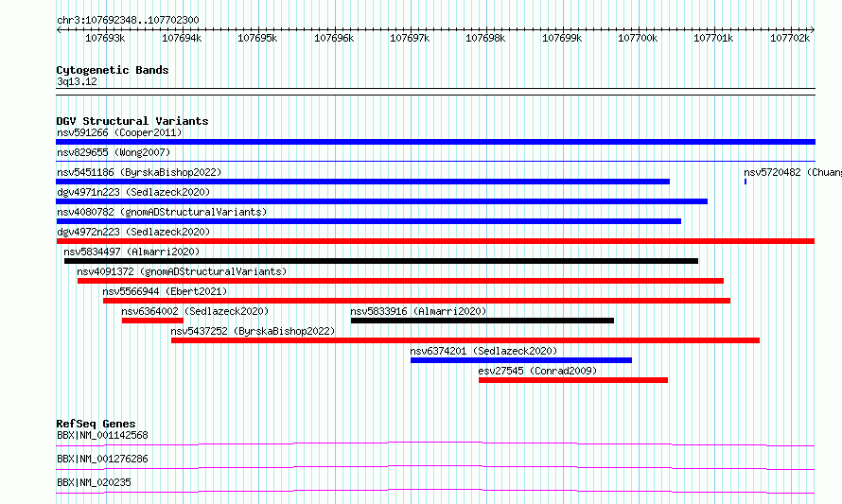Open the nsv5437252 (ByrskaBishop2022) label
842x504 pixels.
coord(253,331)
